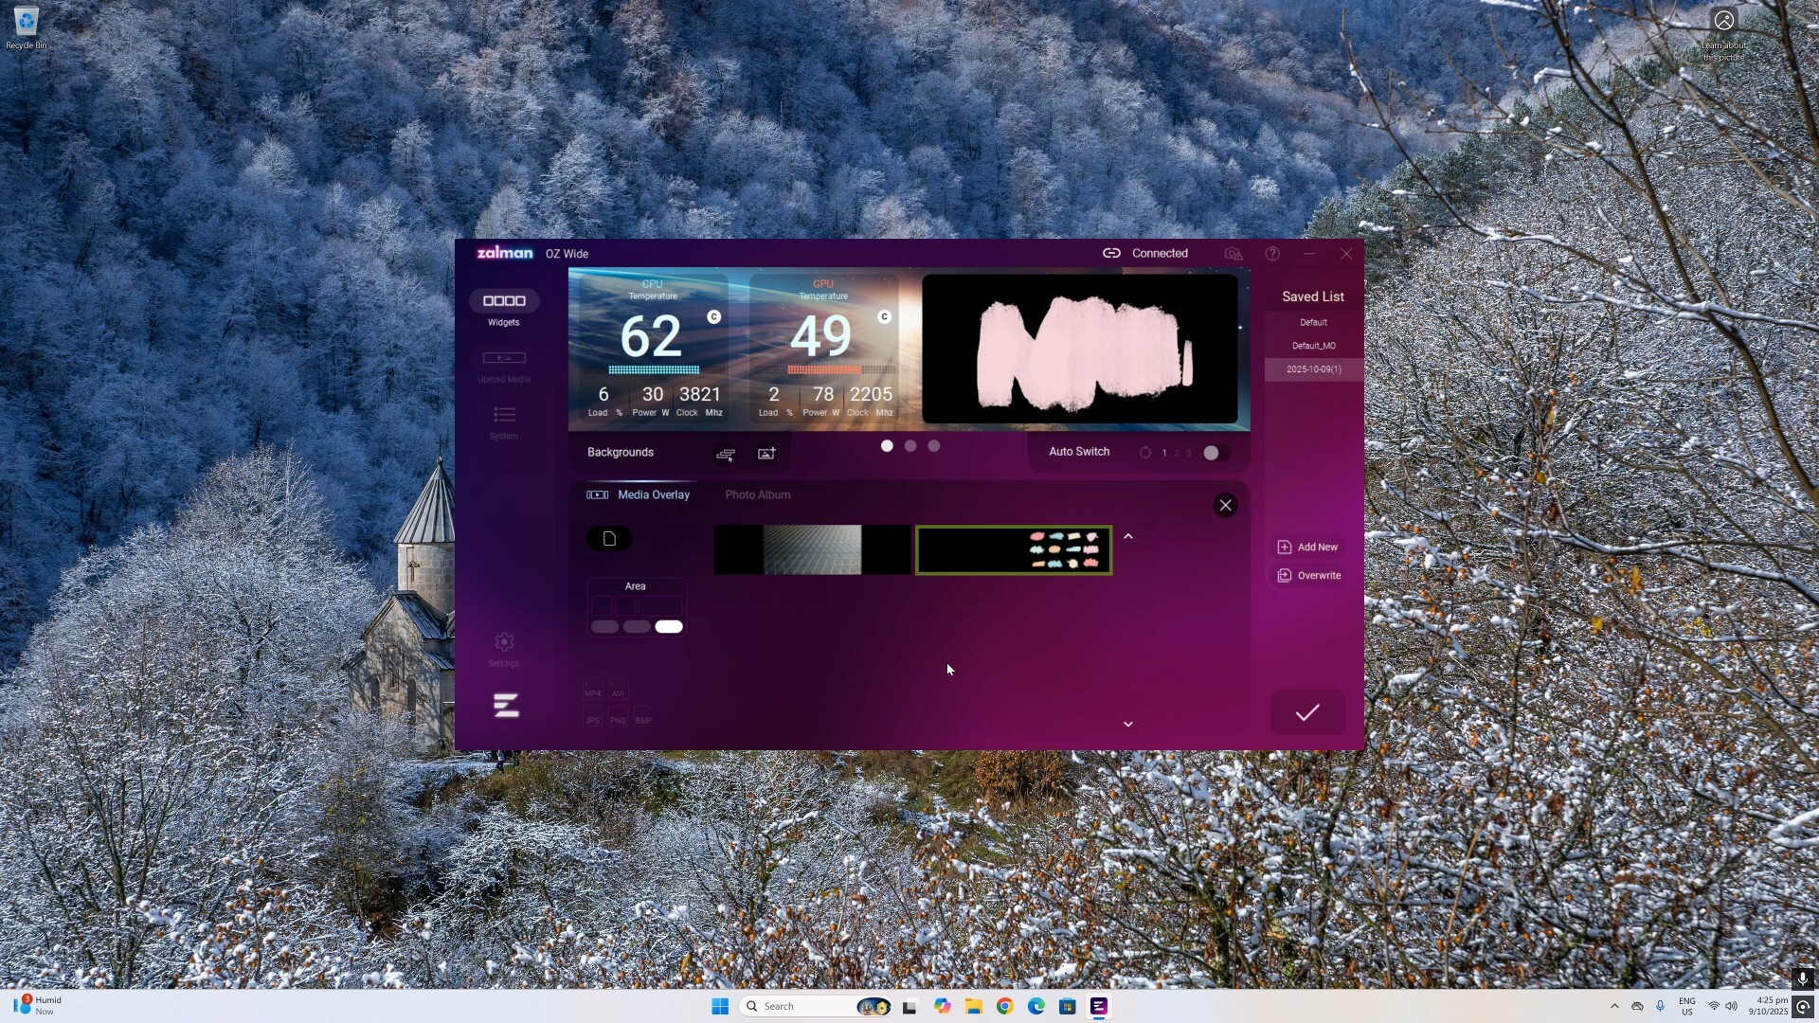Switch to the Photo Album tab
The height and width of the screenshot is (1023, 1819).
tap(757, 494)
